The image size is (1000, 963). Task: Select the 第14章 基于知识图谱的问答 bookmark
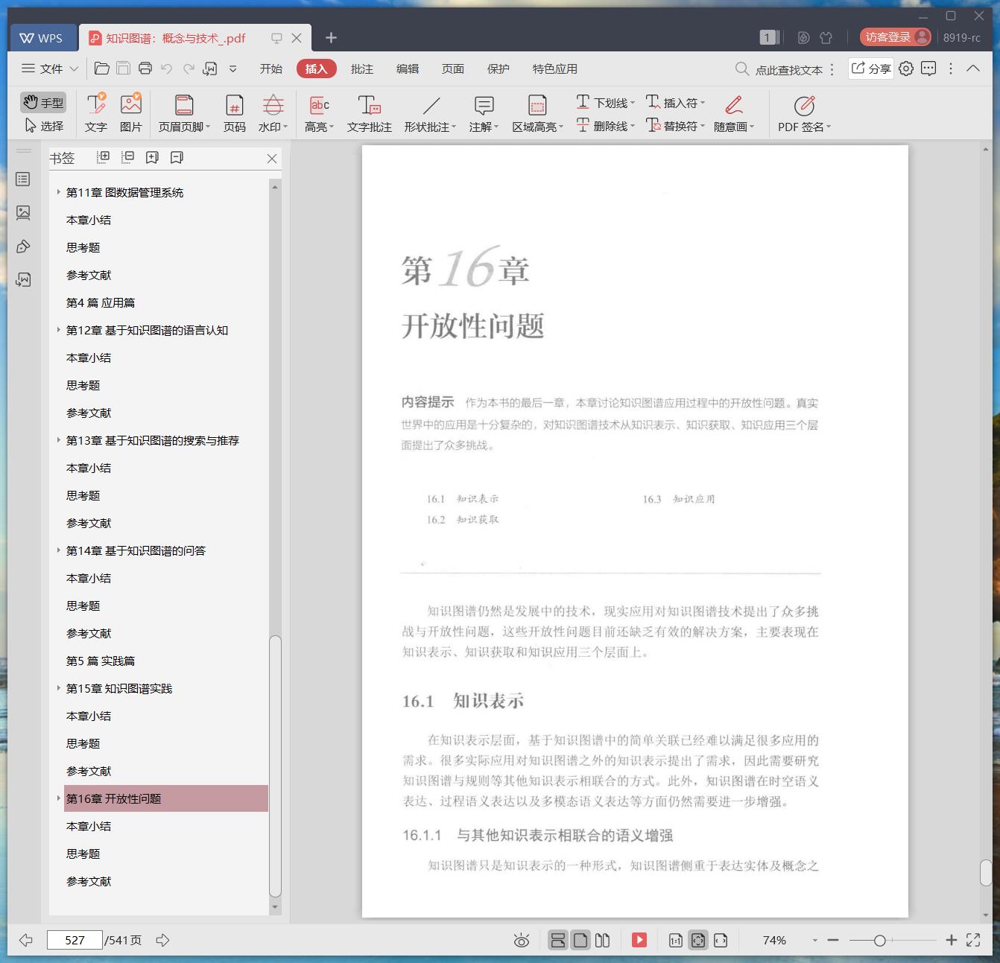click(136, 550)
